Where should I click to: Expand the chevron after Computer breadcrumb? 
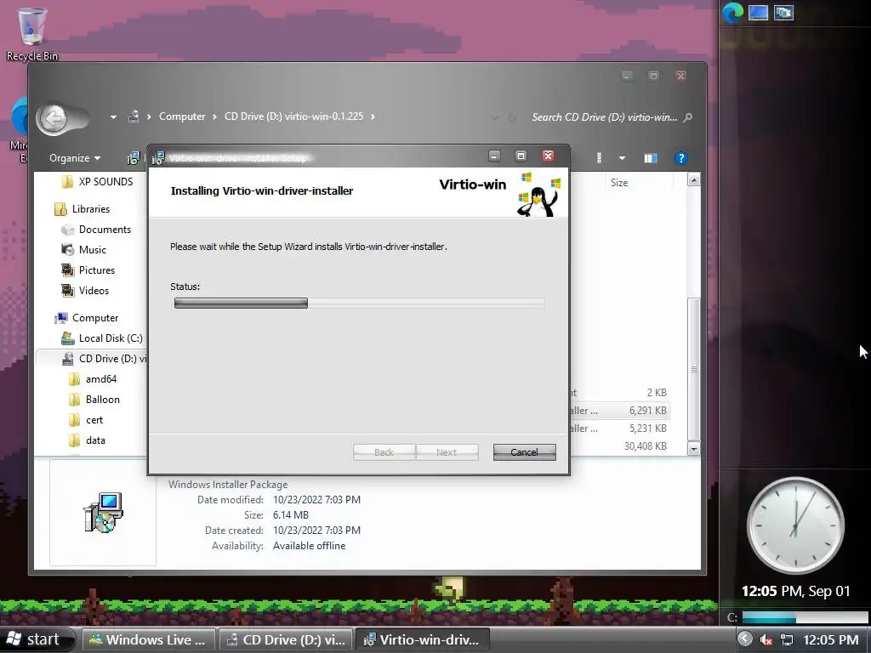[x=214, y=116]
